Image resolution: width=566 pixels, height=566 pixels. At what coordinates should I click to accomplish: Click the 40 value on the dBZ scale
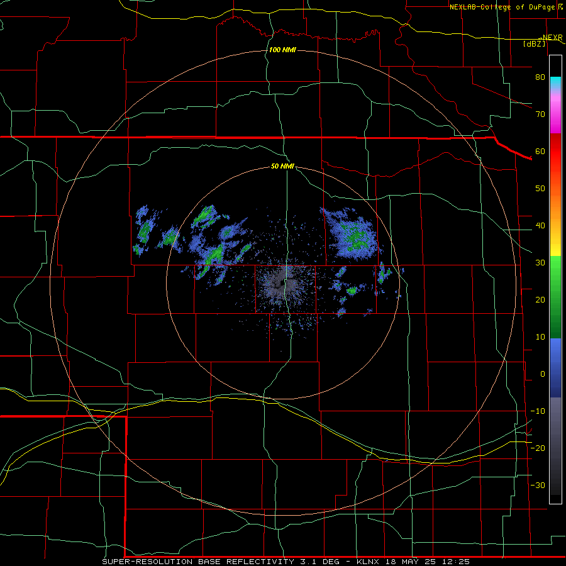click(x=540, y=225)
